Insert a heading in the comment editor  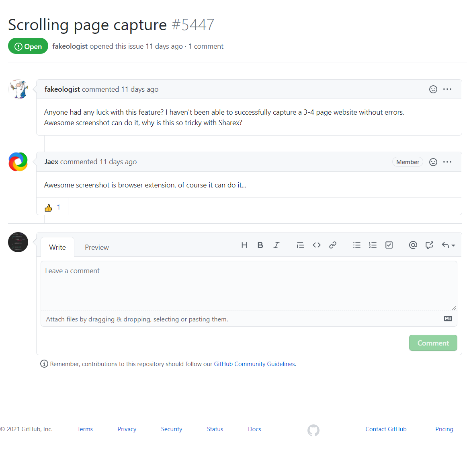click(x=244, y=245)
